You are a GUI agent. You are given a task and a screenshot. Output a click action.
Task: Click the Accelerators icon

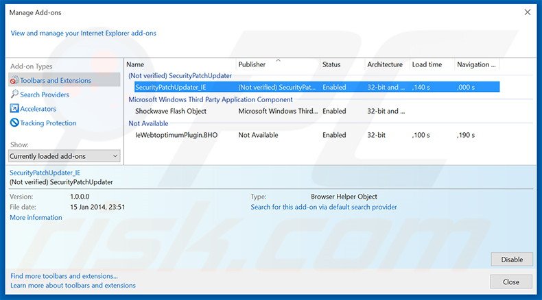(14, 108)
